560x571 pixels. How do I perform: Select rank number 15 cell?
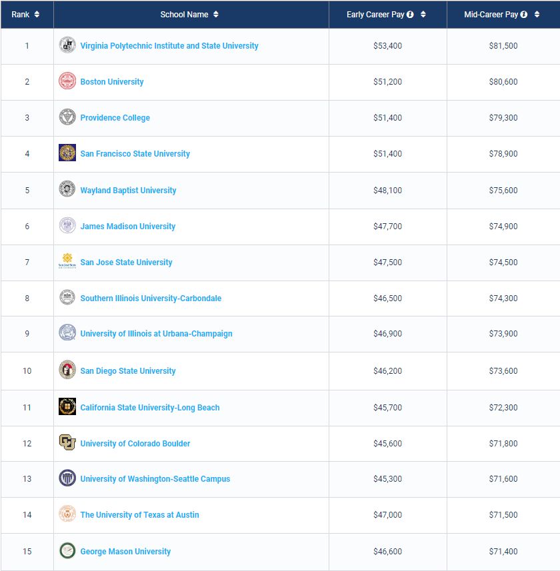(27, 552)
